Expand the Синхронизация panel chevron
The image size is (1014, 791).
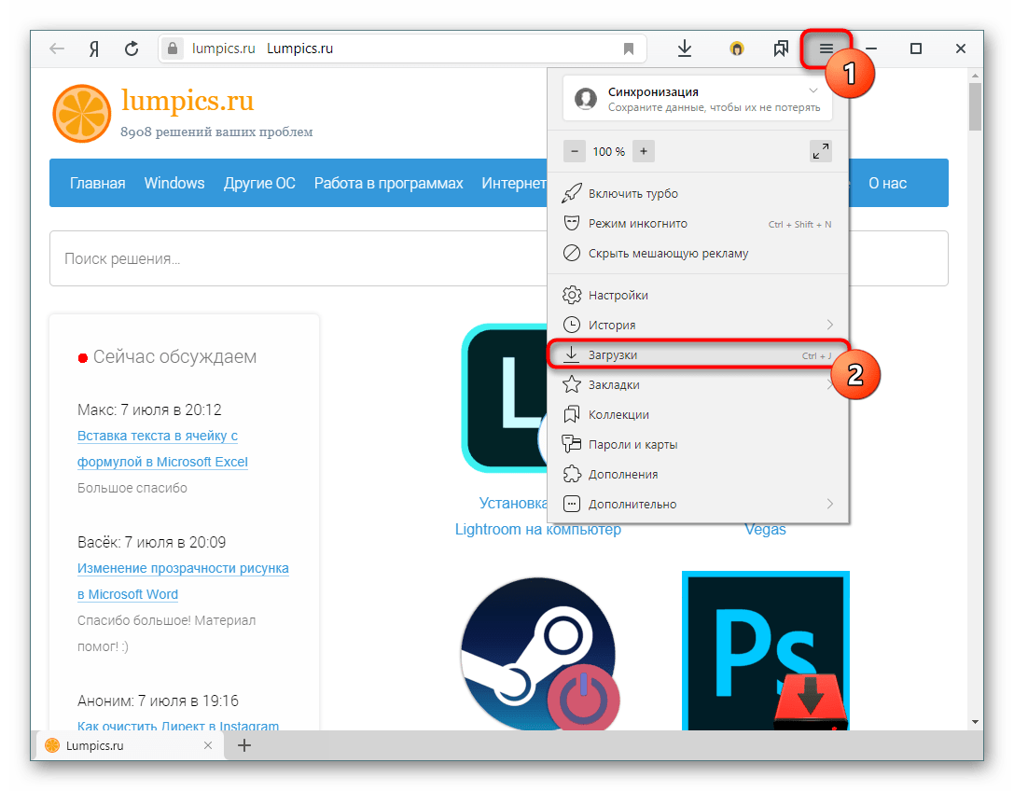813,91
